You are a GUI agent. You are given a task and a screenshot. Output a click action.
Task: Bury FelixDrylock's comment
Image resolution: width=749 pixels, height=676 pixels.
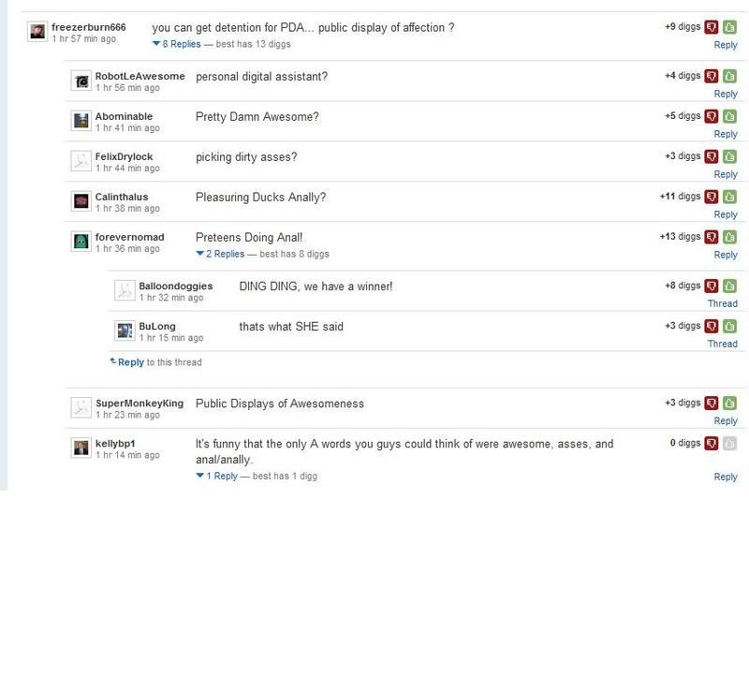pyautogui.click(x=712, y=156)
